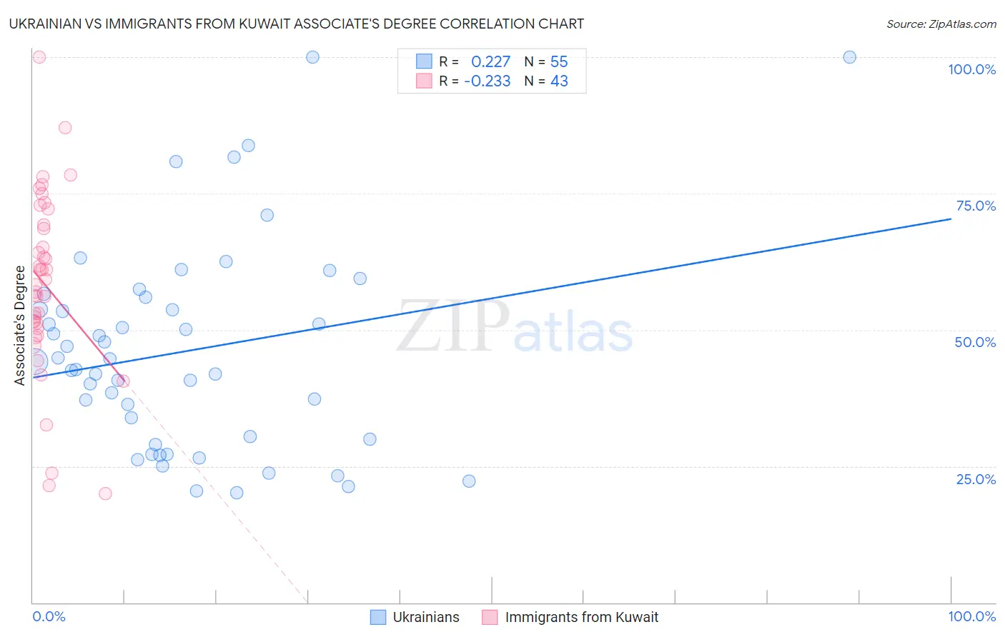
Task: Click the 100.0% x-axis label
Action: (972, 616)
